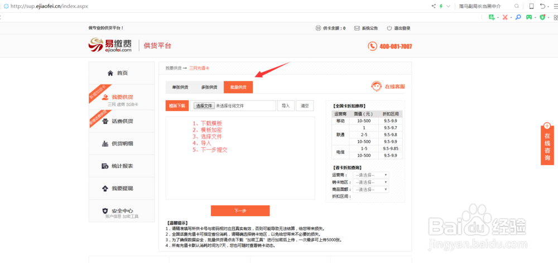558x263 pixels.
Task: Click the green shield wallet icon
Action: pos(542,17)
